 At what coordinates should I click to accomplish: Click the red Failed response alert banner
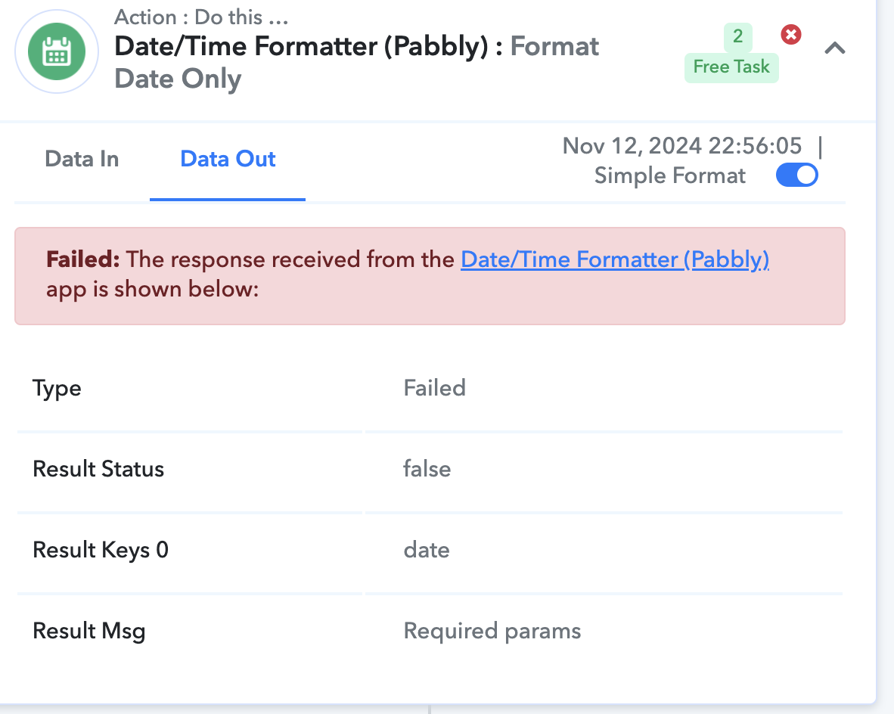click(430, 276)
